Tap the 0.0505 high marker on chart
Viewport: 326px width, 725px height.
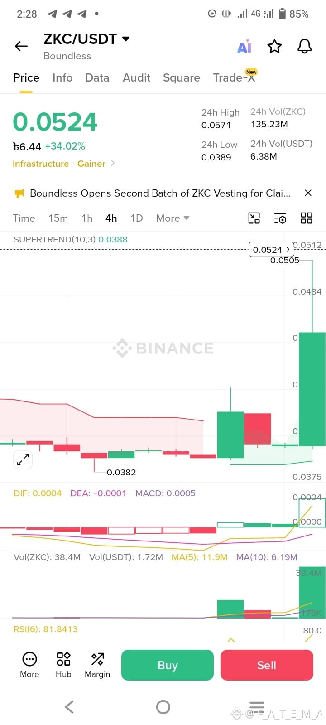coord(285,260)
